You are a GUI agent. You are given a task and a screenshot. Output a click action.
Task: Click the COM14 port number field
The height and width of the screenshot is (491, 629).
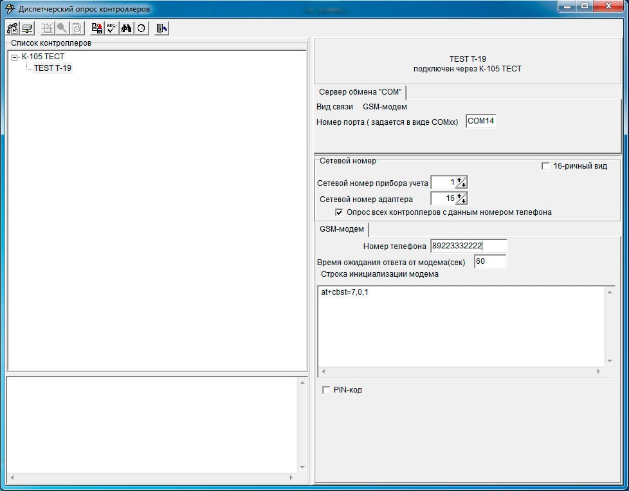coord(480,121)
